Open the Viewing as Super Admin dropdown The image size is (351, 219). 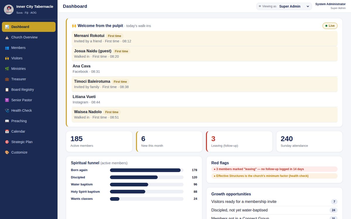[294, 6]
